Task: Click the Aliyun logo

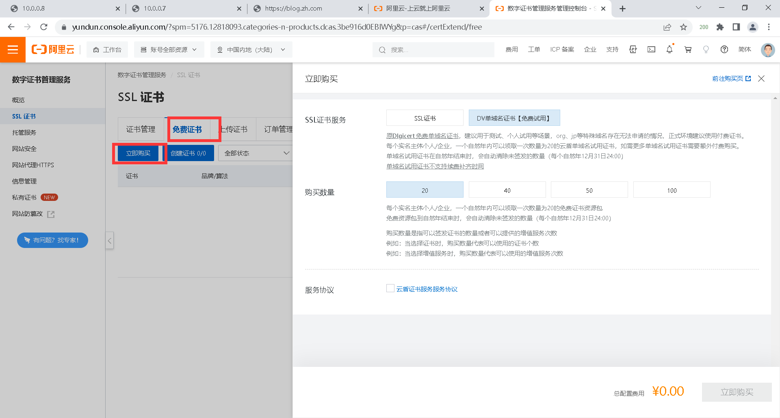Action: [53, 50]
